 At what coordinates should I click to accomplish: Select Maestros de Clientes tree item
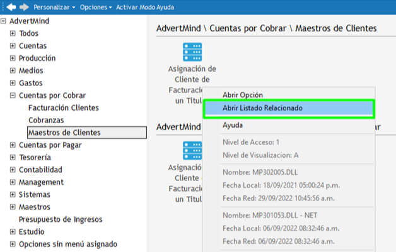coord(87,133)
